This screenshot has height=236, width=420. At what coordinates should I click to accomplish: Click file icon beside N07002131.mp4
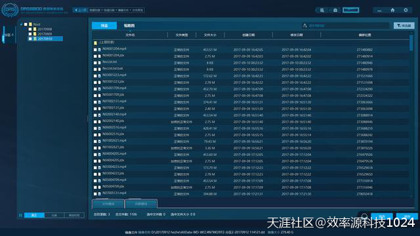point(99,102)
